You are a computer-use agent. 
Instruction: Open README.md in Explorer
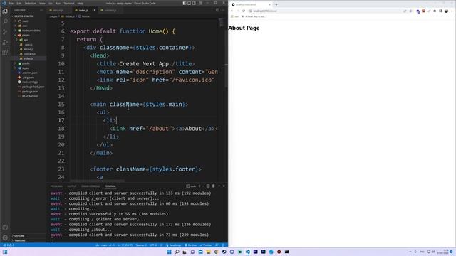click(30, 96)
